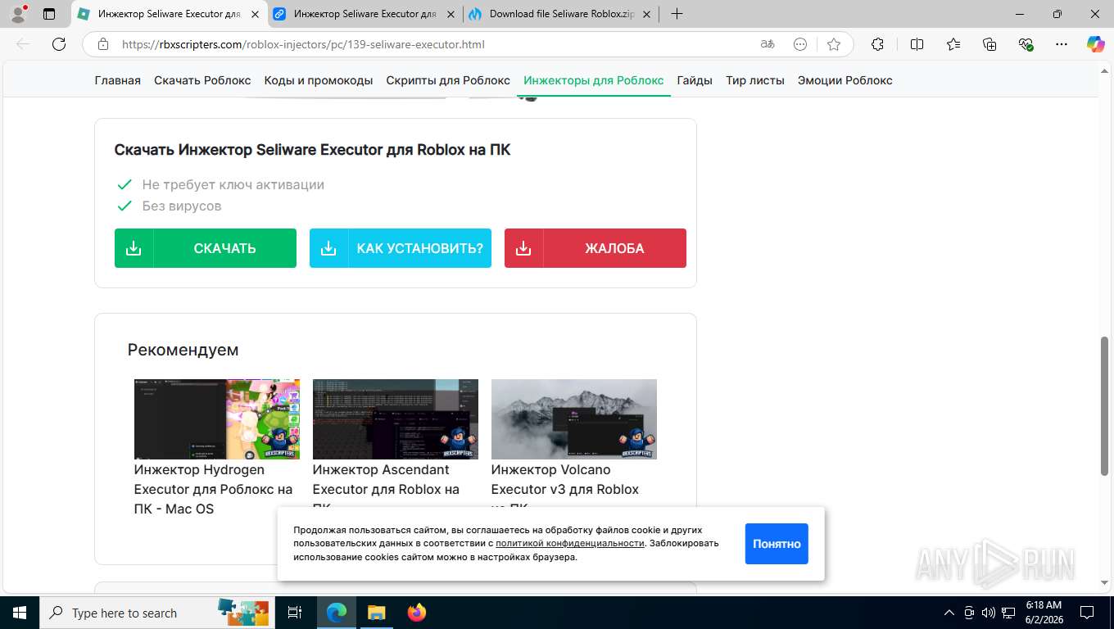Image resolution: width=1114 pixels, height=629 pixels.
Task: Open Коды и промокоды menu item
Action: pos(319,80)
